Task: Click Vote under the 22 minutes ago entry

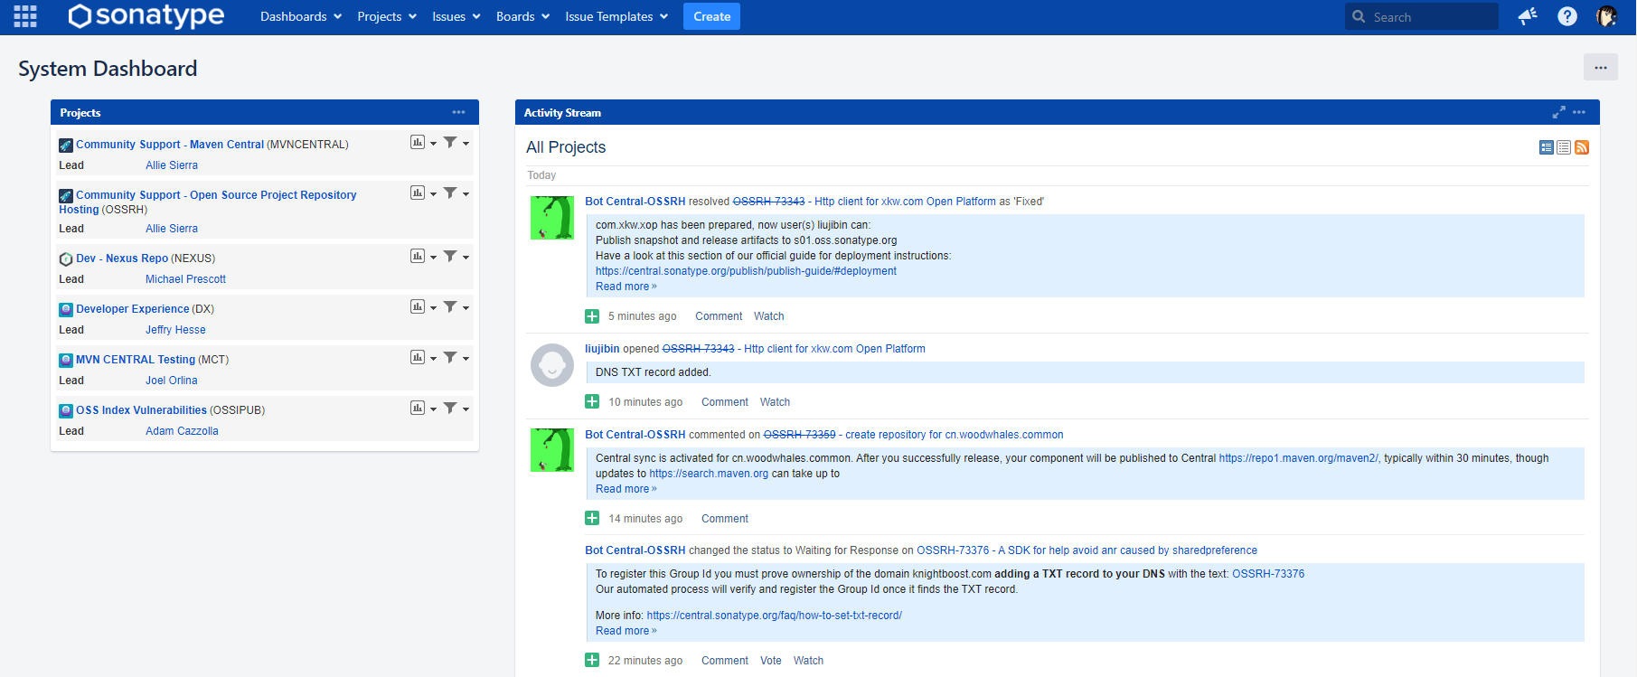Action: click(770, 661)
